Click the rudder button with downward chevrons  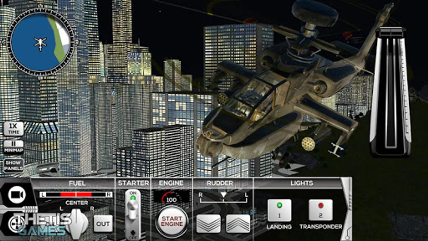click(209, 224)
